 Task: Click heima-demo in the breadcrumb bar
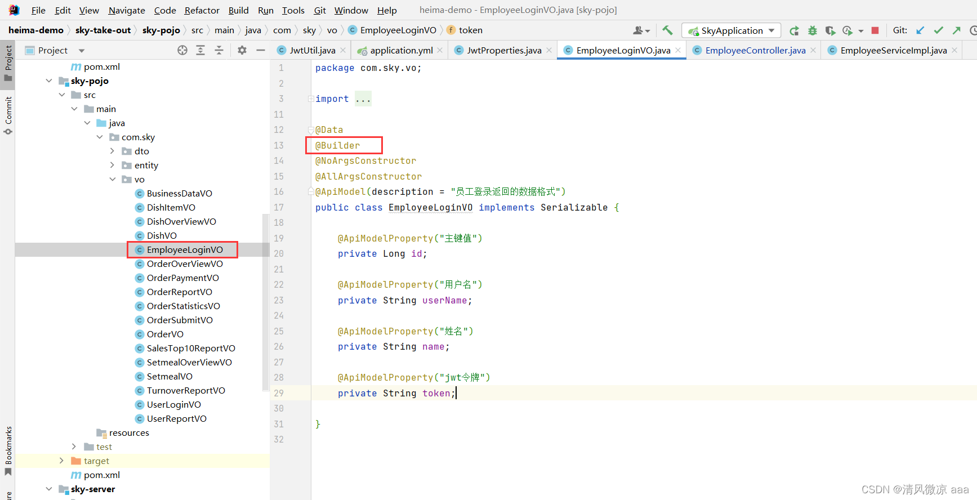tap(36, 30)
